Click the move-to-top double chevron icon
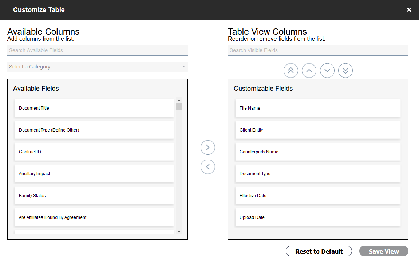The width and height of the screenshot is (419, 263). [291, 71]
